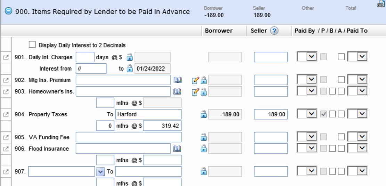Toggle lock icon on Property Taxes row
Image resolution: width=386 pixels, height=186 pixels.
[x=204, y=114]
